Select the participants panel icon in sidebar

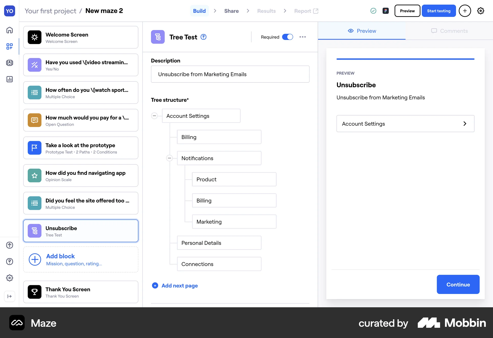(10, 63)
